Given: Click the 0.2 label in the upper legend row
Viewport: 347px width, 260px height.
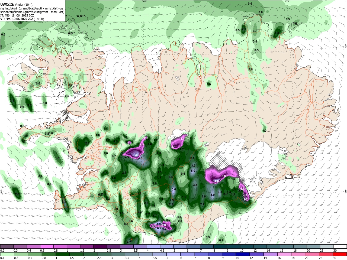Looking at the screenshot, I should click(2, 251).
